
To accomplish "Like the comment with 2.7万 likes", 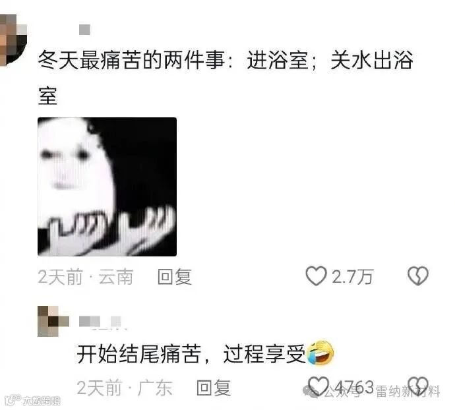I will [316, 276].
